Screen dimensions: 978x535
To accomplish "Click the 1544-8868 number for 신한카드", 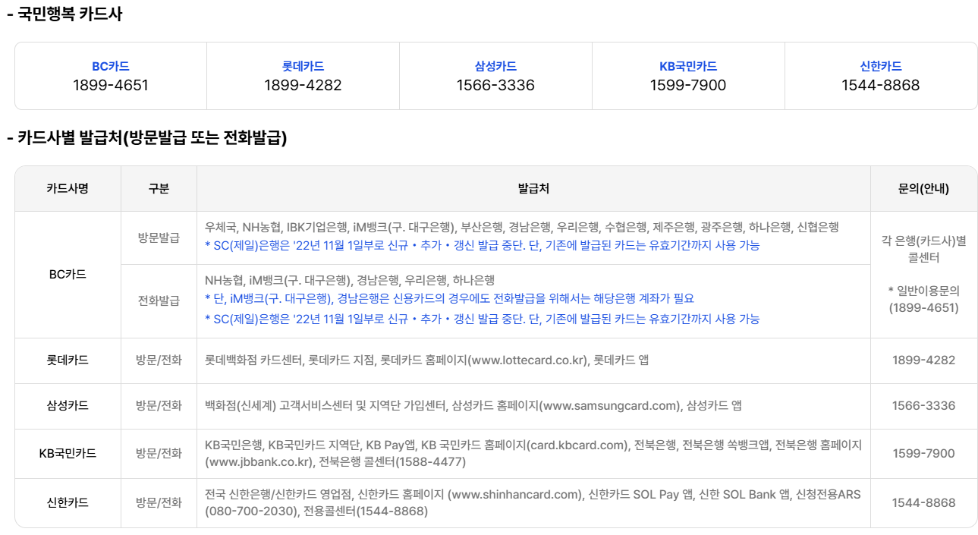I will click(x=923, y=502).
